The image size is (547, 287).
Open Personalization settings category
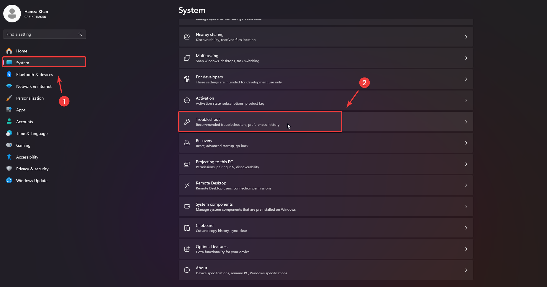30,98
